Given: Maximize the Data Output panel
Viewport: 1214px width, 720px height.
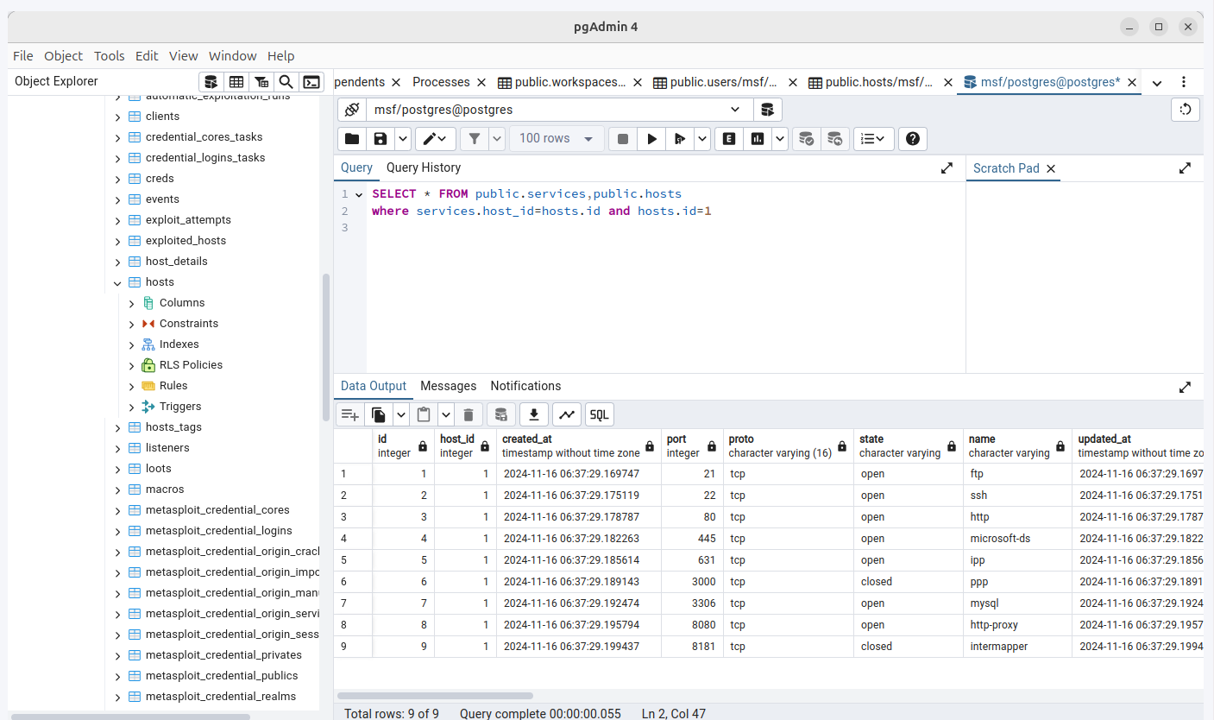Looking at the screenshot, I should point(1185,387).
